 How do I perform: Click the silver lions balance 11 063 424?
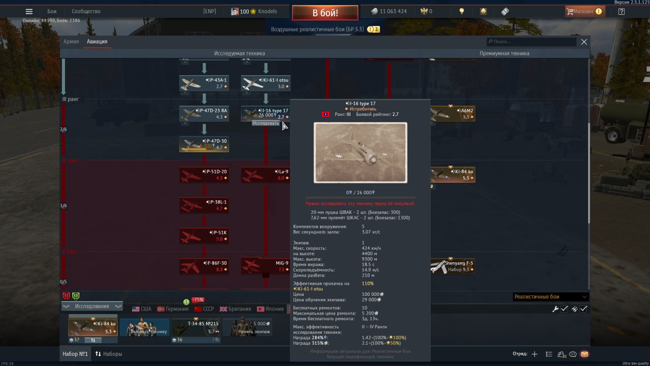[389, 11]
